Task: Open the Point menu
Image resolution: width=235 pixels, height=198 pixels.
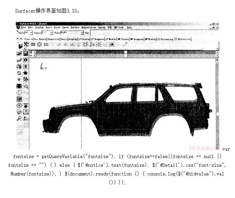Action: [57, 27]
